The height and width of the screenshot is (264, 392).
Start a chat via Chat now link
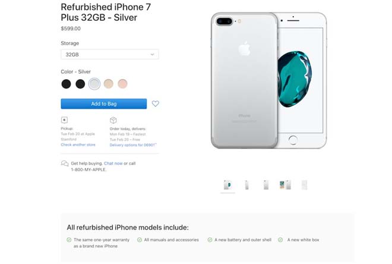click(113, 164)
